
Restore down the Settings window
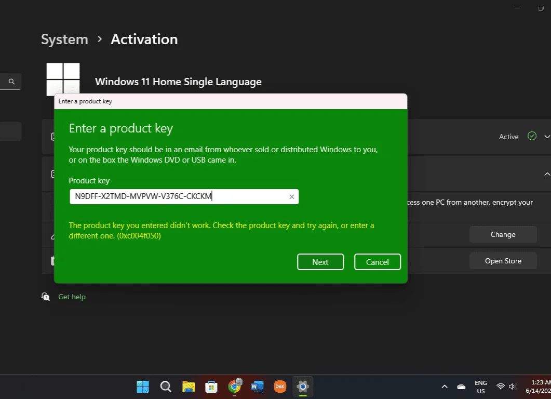pos(541,8)
